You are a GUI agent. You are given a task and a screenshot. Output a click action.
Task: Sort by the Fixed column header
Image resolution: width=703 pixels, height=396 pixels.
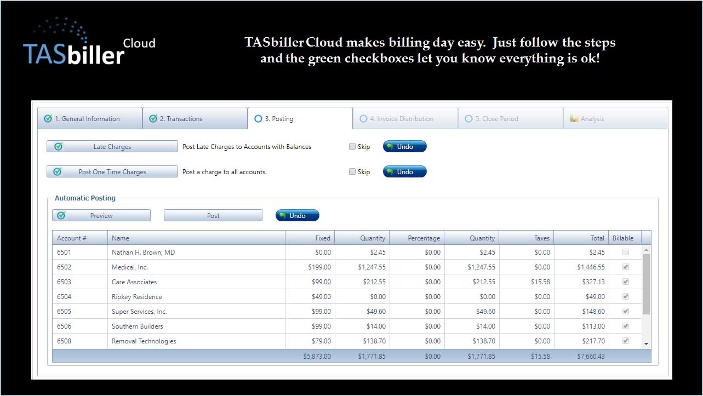[x=310, y=238]
